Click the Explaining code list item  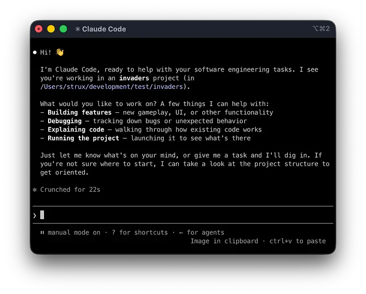point(151,130)
